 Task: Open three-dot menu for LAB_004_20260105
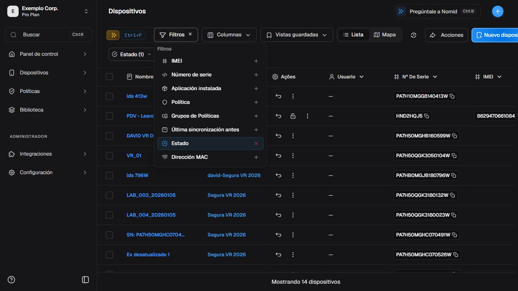(x=293, y=215)
